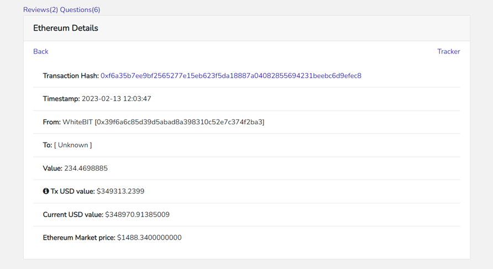This screenshot has height=269, width=493.
Task: Click the Current USD value label
Action: [x=73, y=215]
